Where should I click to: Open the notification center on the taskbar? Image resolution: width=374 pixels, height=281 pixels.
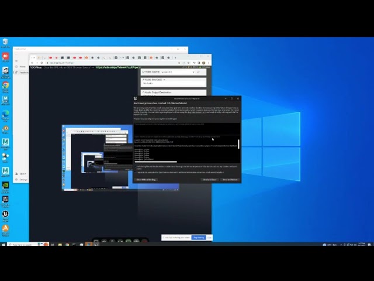[369, 245]
